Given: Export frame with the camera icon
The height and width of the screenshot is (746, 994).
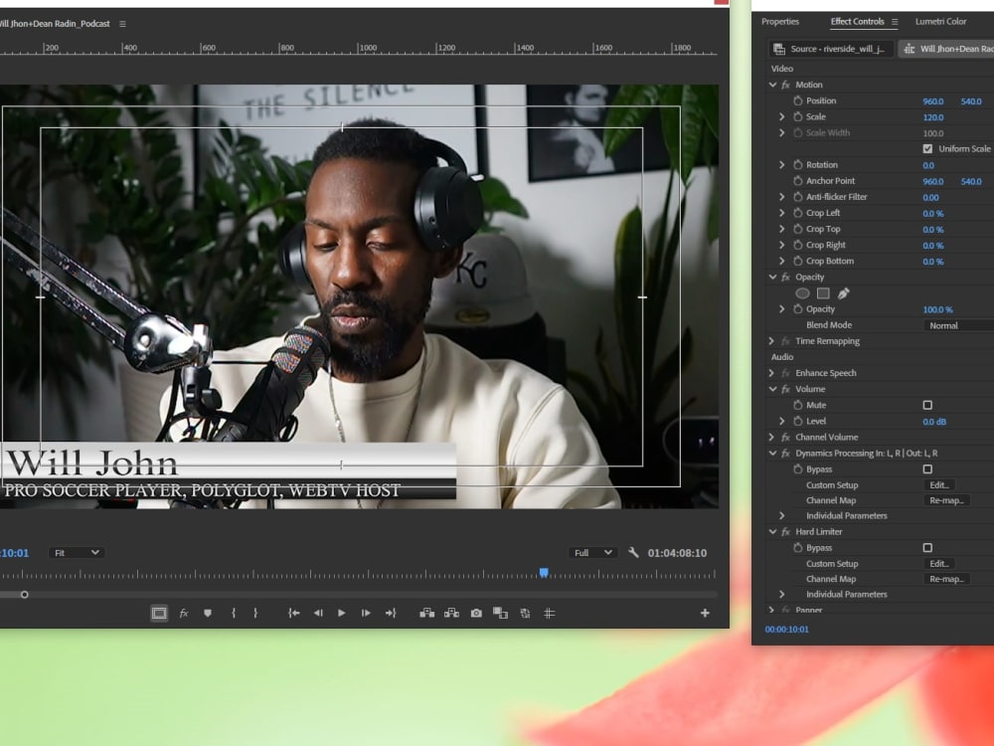Looking at the screenshot, I should 476,614.
